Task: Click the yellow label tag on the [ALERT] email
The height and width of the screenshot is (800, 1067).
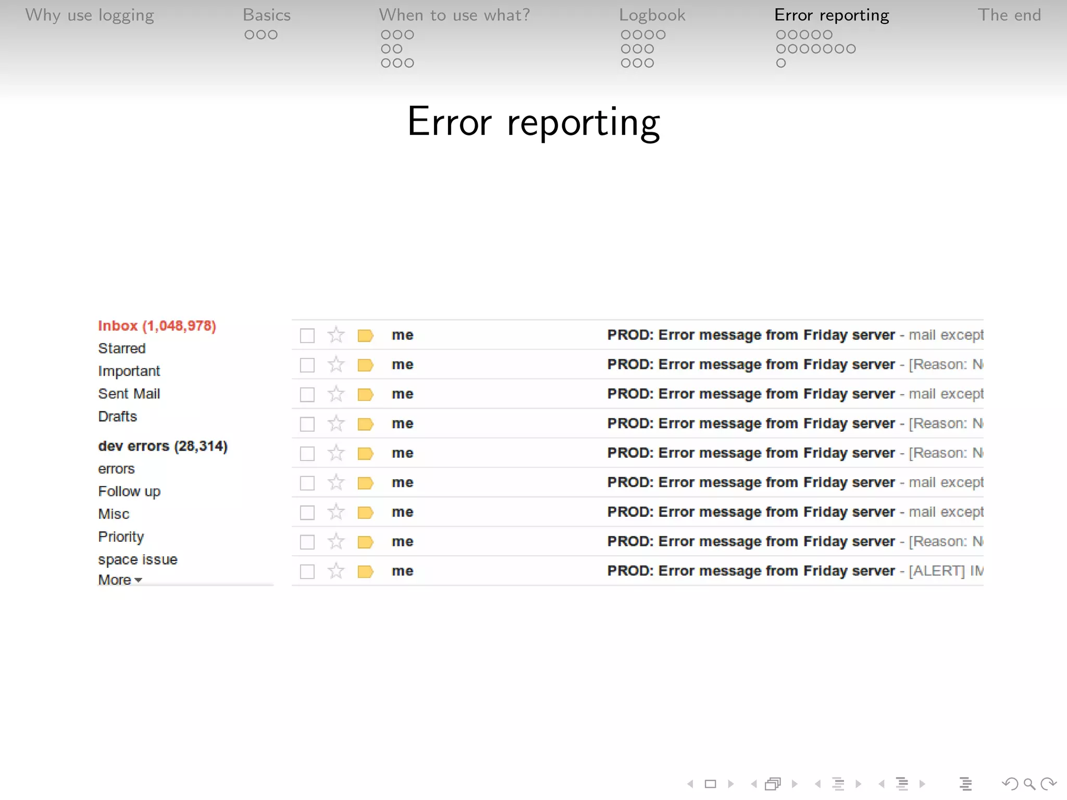Action: click(x=366, y=572)
